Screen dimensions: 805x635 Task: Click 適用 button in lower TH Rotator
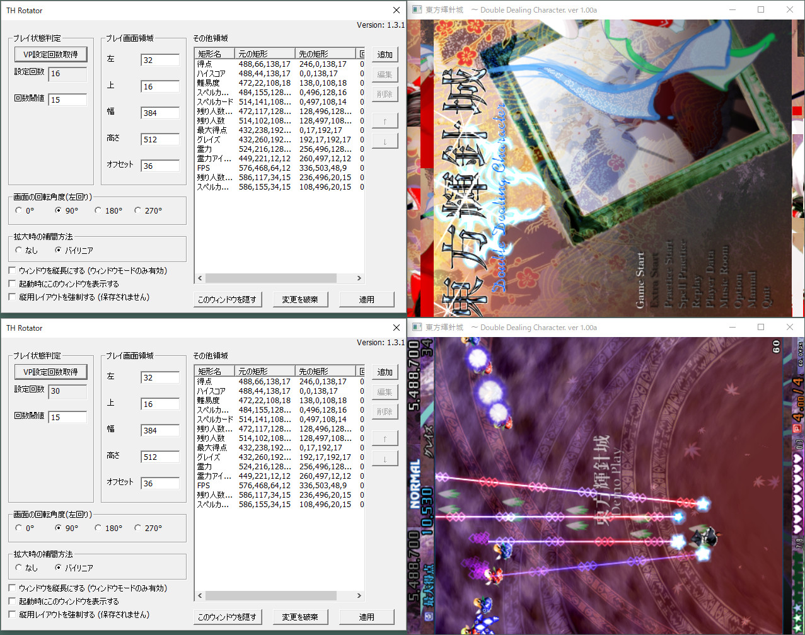[366, 617]
